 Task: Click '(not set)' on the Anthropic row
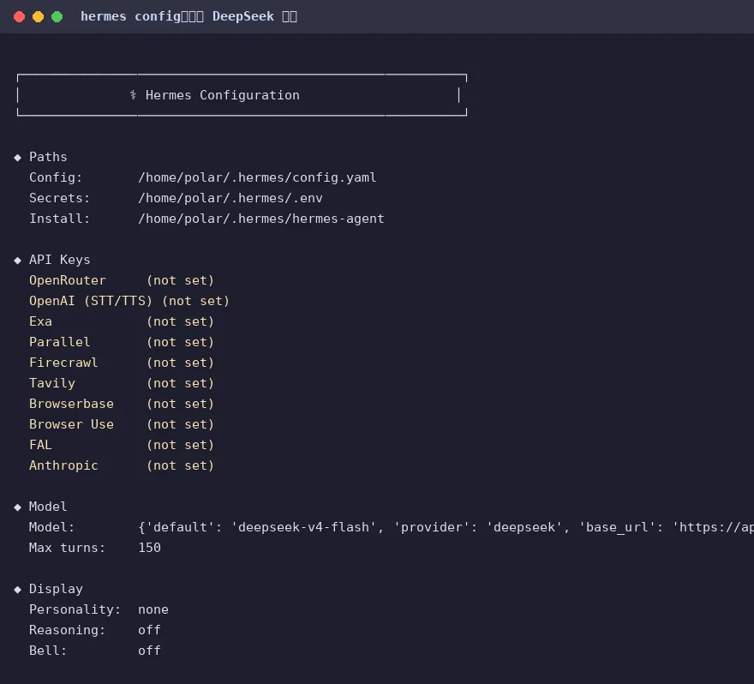point(180,465)
